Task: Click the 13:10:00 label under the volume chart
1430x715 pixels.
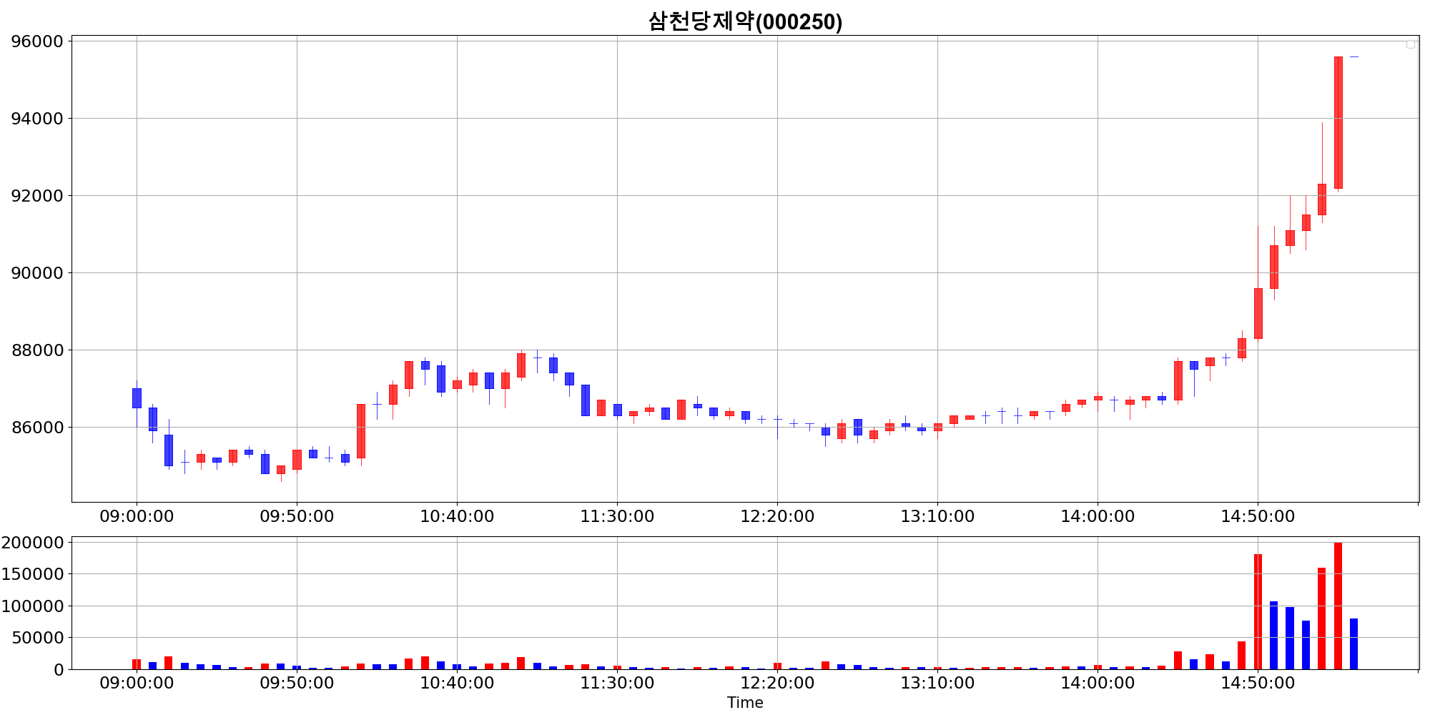Action: tap(937, 683)
